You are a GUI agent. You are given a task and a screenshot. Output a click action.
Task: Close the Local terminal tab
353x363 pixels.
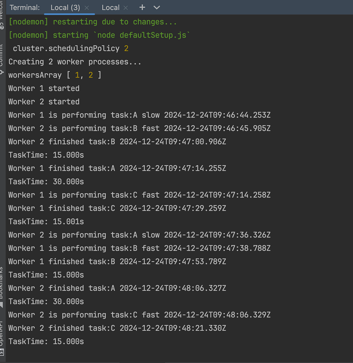[x=126, y=8]
